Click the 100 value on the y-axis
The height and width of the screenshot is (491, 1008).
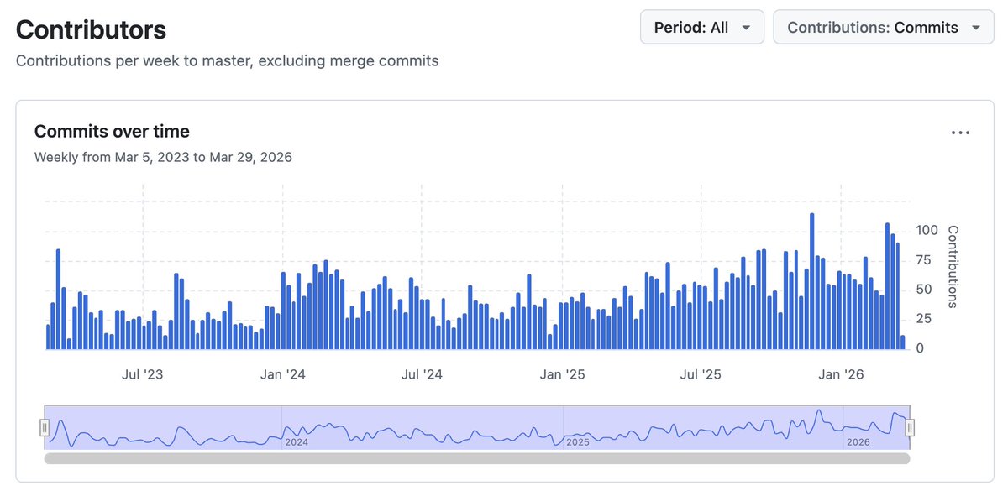pos(927,230)
